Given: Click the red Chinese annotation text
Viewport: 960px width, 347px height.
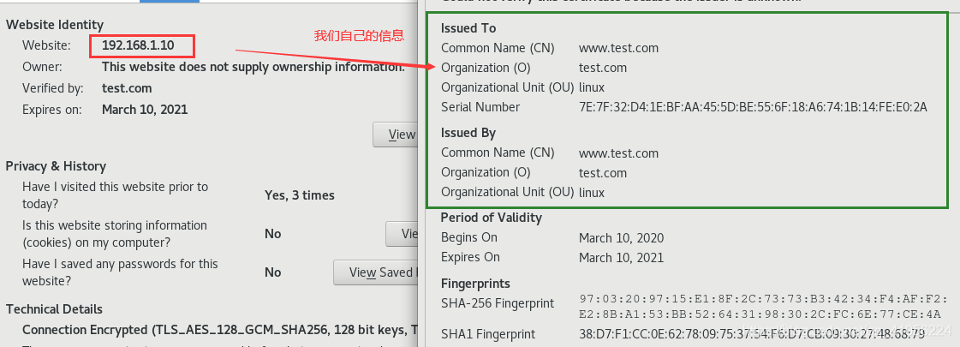Looking at the screenshot, I should coord(360,36).
